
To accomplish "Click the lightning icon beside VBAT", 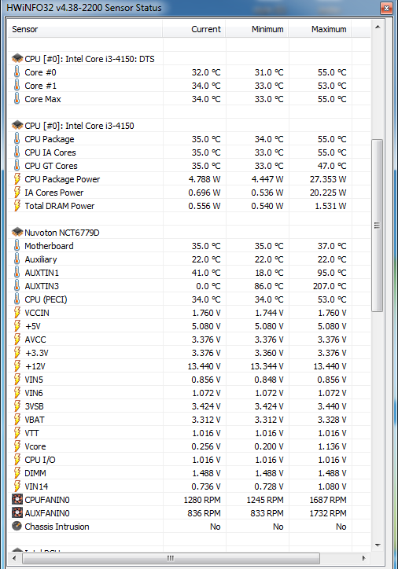I will tap(17, 420).
